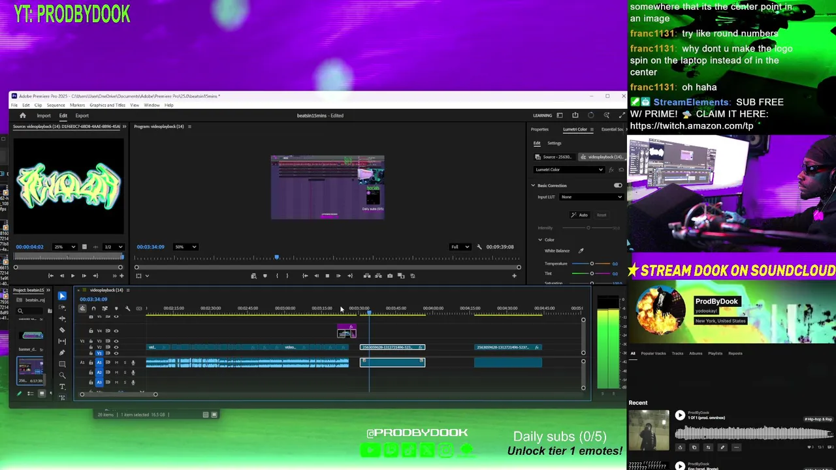Open Popular tracks tab on SoundCloud
The height and width of the screenshot is (470, 836).
653,353
